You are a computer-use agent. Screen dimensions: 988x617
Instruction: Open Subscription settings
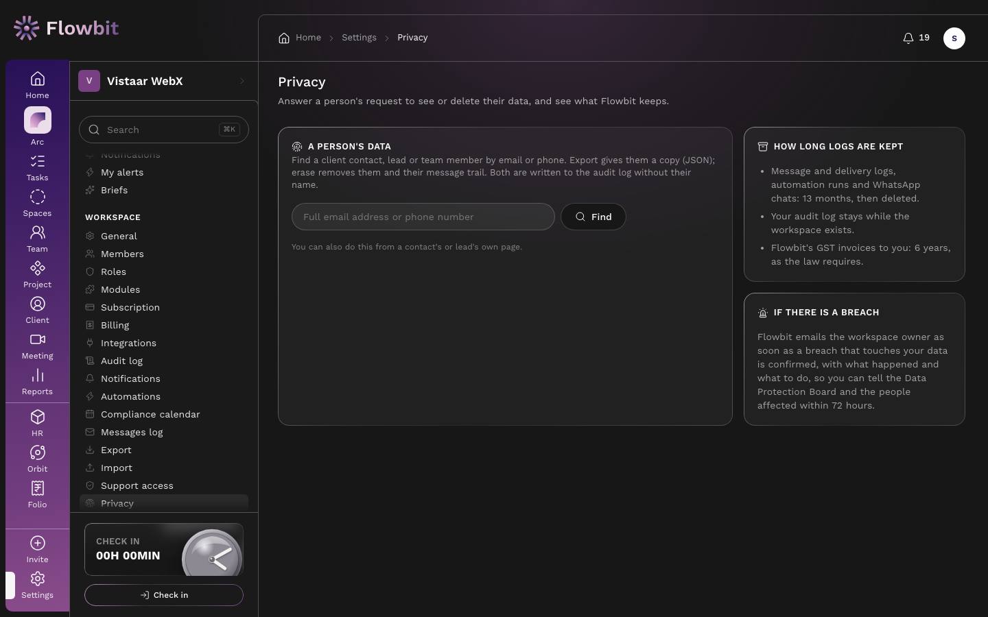(164, 307)
